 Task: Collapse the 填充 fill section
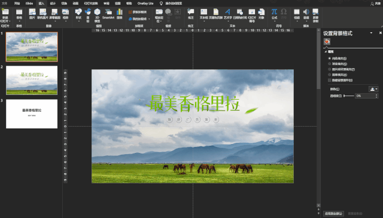(326, 52)
